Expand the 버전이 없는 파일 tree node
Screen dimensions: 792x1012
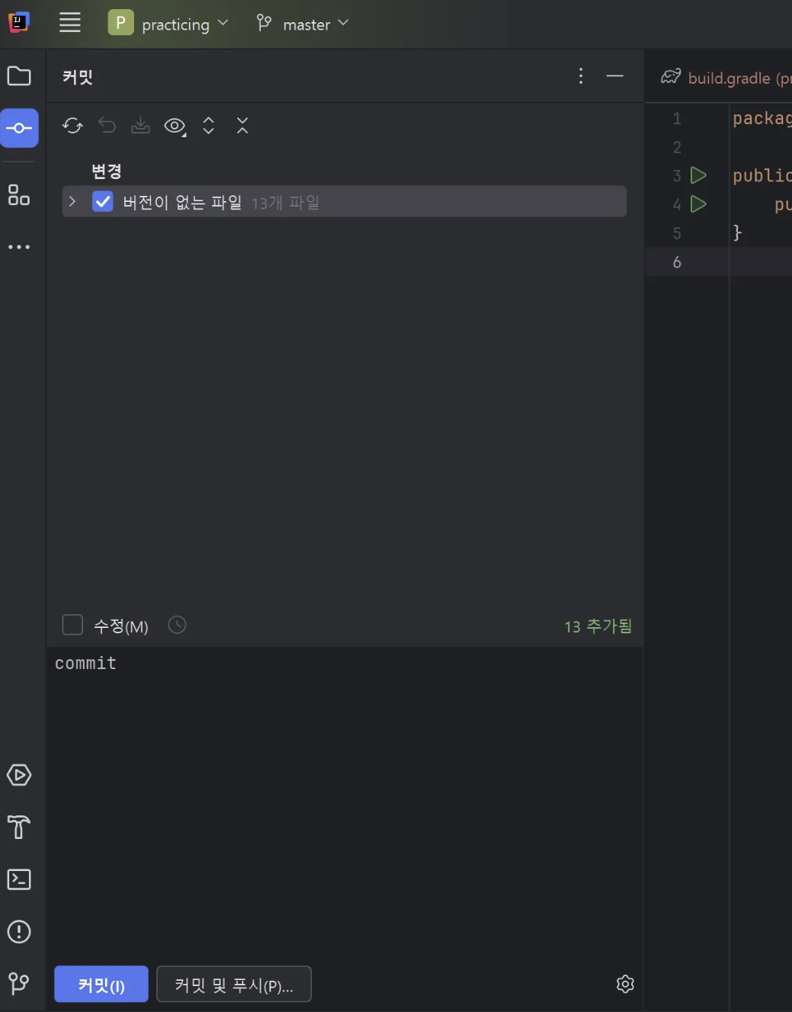pyautogui.click(x=72, y=201)
